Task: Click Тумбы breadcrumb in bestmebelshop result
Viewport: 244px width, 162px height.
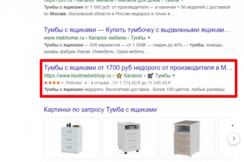Action: pos(163,76)
